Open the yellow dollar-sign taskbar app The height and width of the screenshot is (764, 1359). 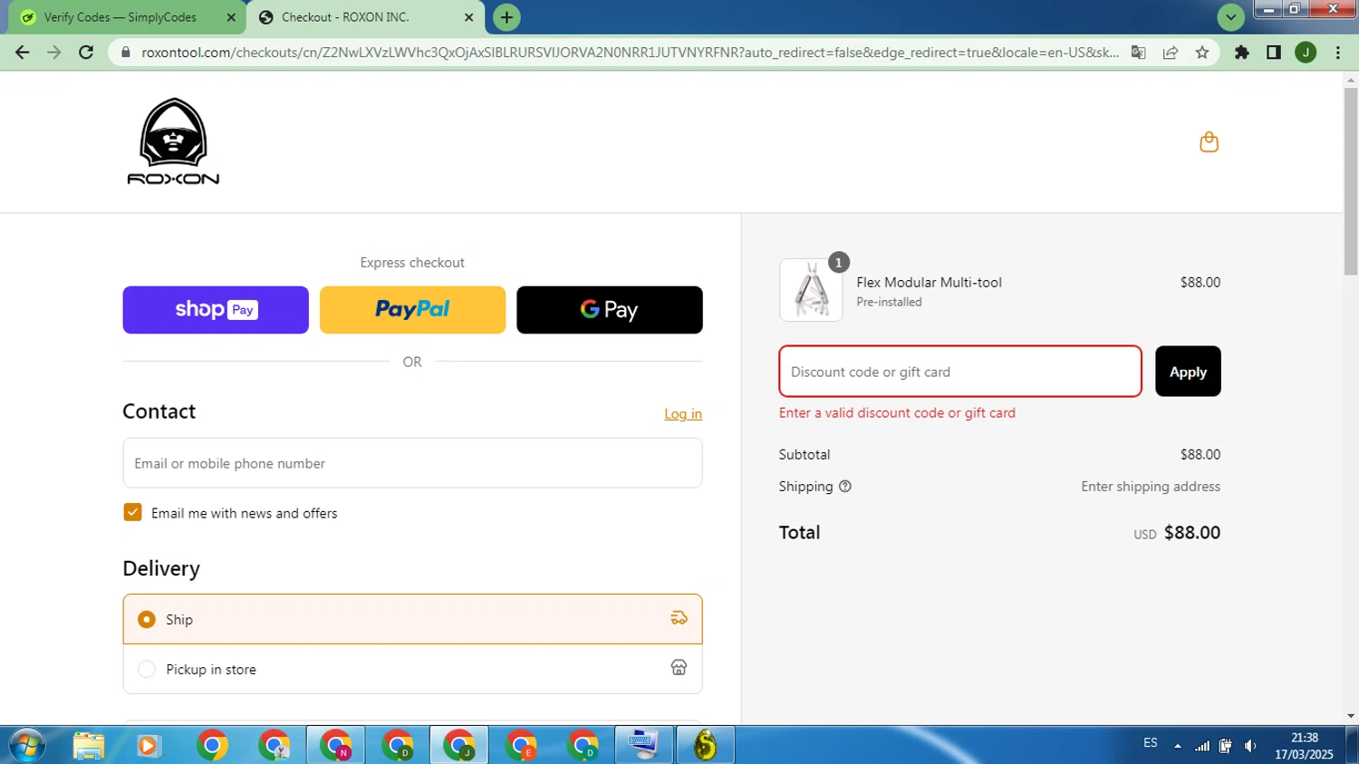[x=706, y=746]
